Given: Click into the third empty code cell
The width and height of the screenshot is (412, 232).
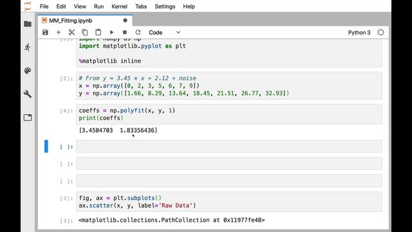Looking at the screenshot, I should click(229, 180).
